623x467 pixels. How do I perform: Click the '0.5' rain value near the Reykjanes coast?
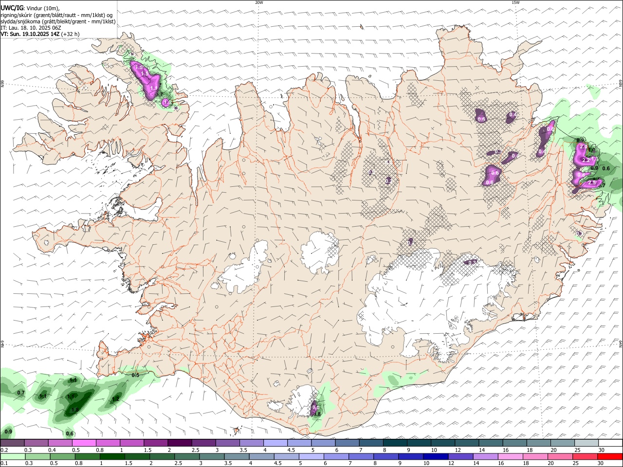point(136,375)
